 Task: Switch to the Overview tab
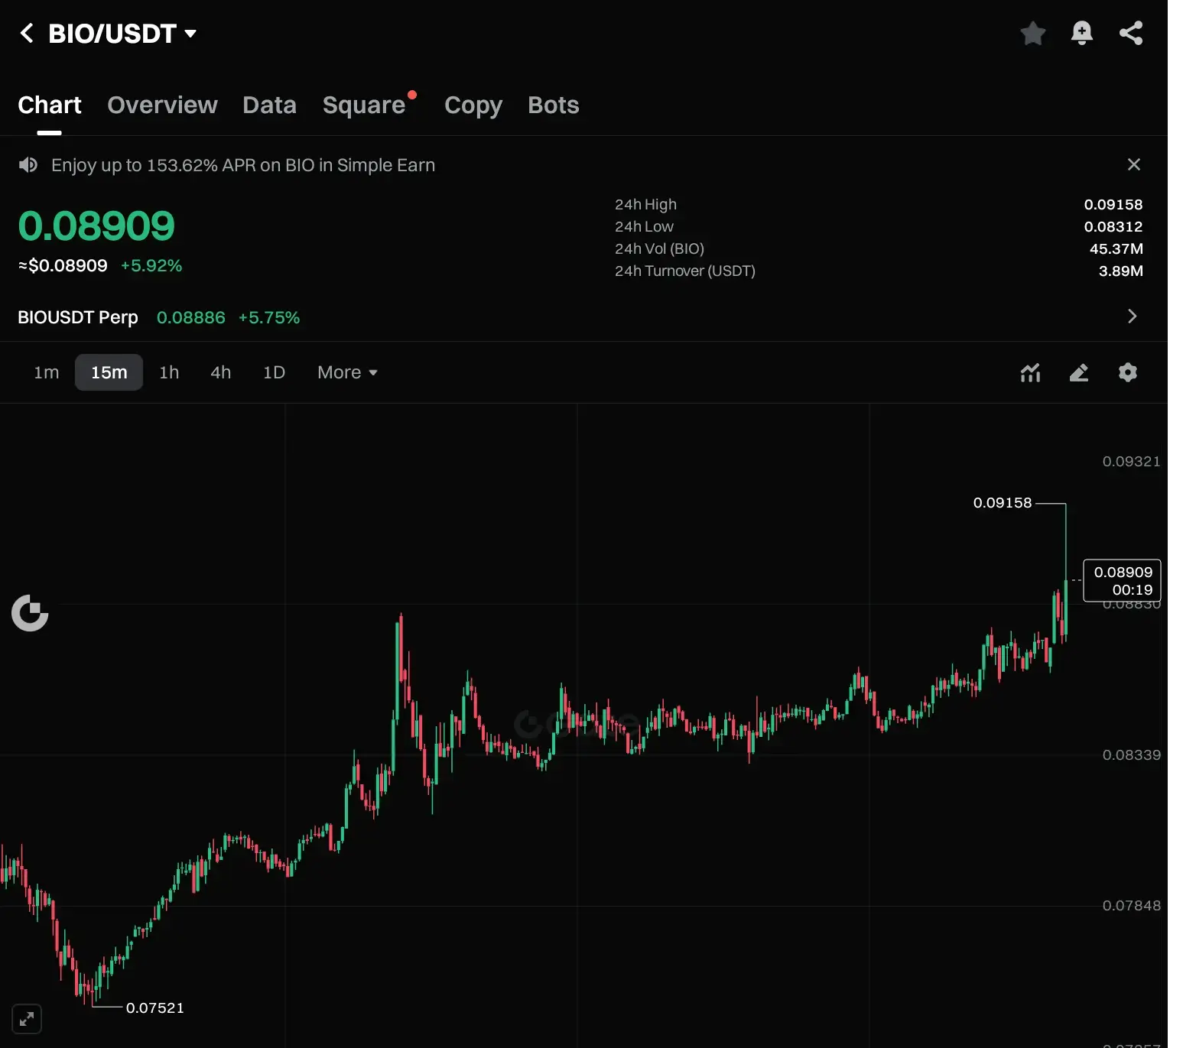click(162, 105)
